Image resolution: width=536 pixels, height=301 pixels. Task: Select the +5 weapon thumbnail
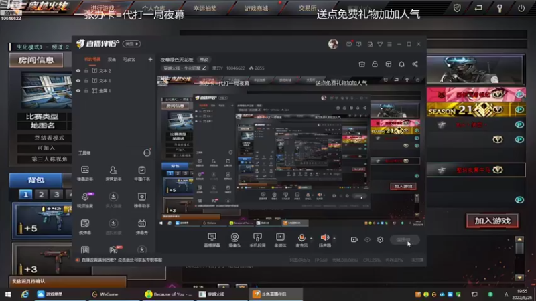[x=42, y=221]
